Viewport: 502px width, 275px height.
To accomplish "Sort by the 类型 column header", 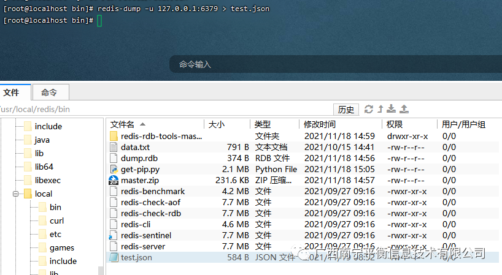I will coord(262,124).
